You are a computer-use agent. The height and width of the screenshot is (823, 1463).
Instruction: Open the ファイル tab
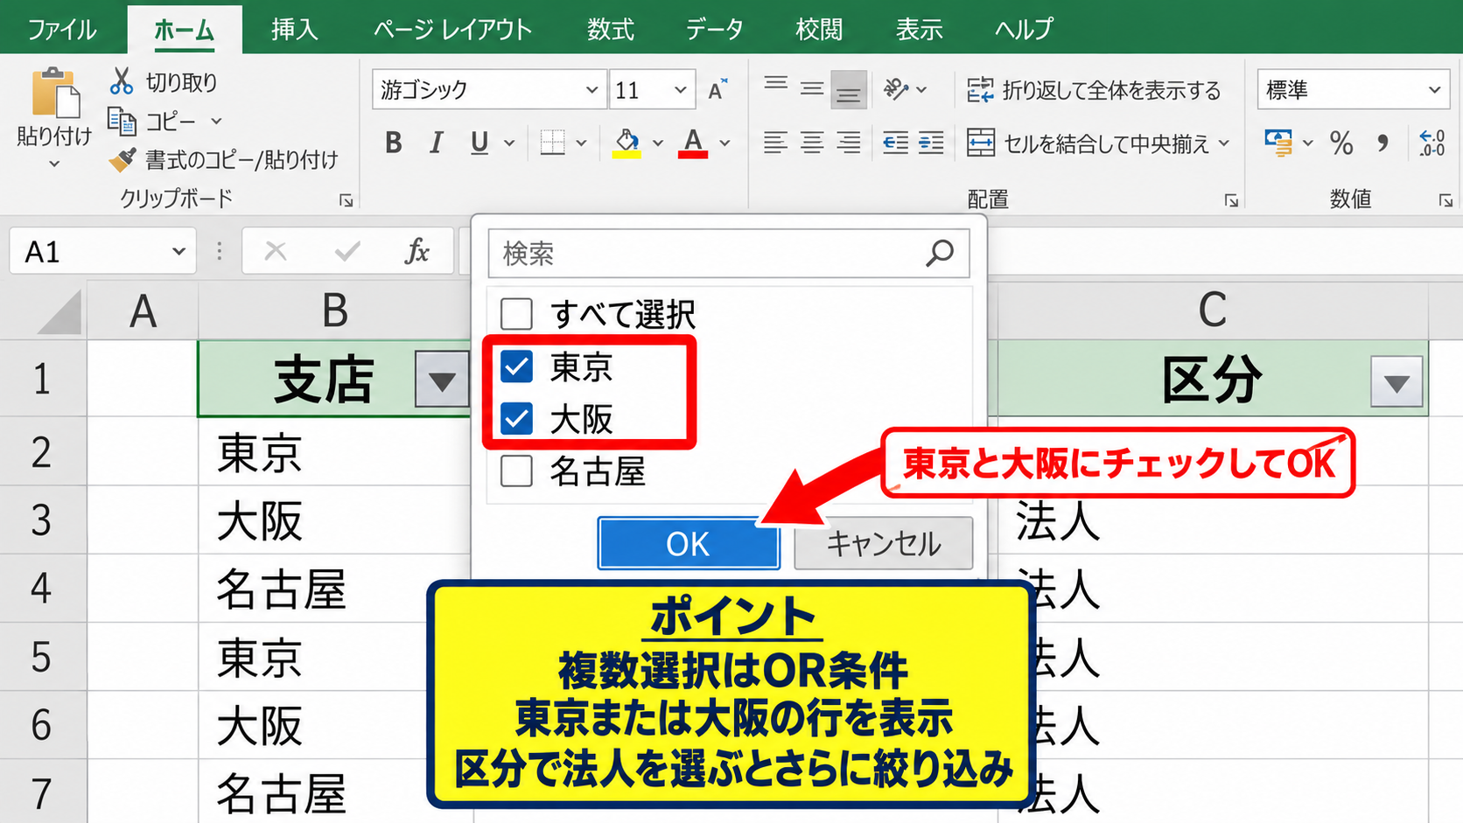click(x=61, y=29)
